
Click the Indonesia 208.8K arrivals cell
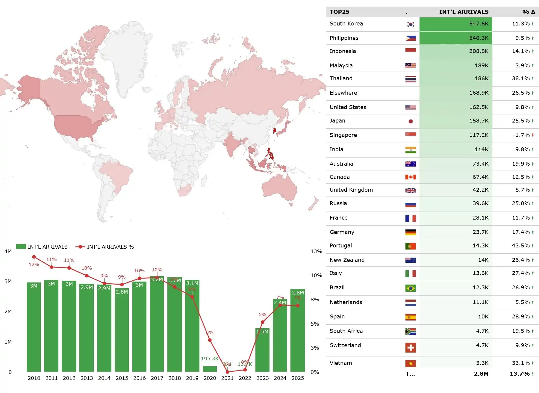tap(456, 51)
